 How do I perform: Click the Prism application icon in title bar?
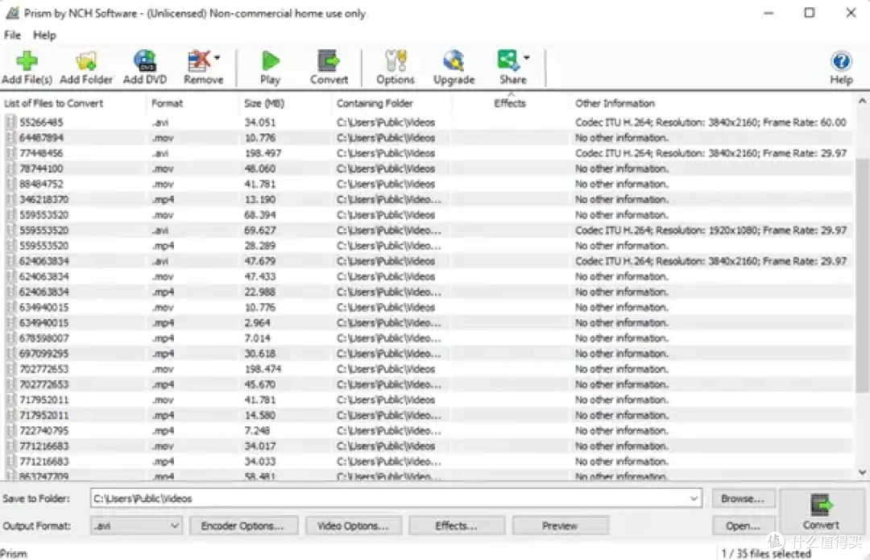tap(12, 13)
